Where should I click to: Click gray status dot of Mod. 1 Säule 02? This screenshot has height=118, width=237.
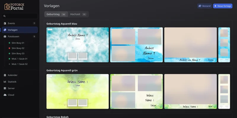(9, 64)
